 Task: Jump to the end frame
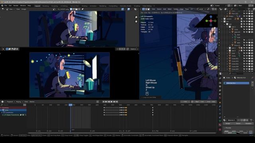(x=117, y=102)
